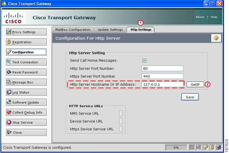
Task: Open Proxy Settings from the sidebar
Action: [26, 32]
